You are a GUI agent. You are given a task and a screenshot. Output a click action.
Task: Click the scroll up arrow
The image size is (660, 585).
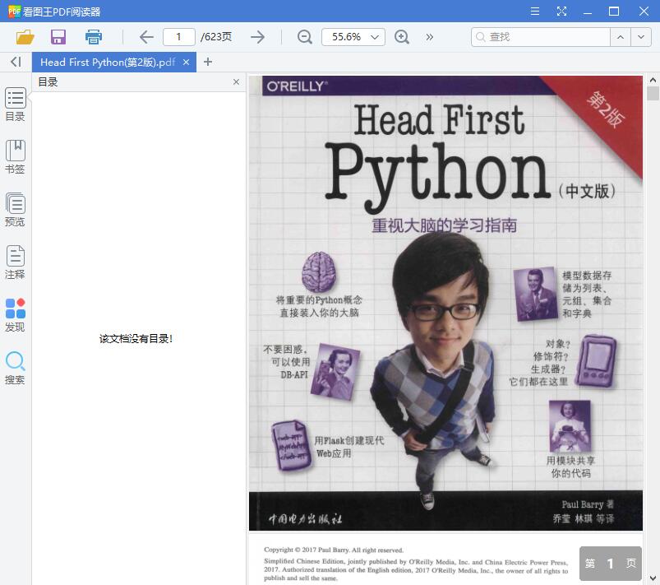point(653,80)
